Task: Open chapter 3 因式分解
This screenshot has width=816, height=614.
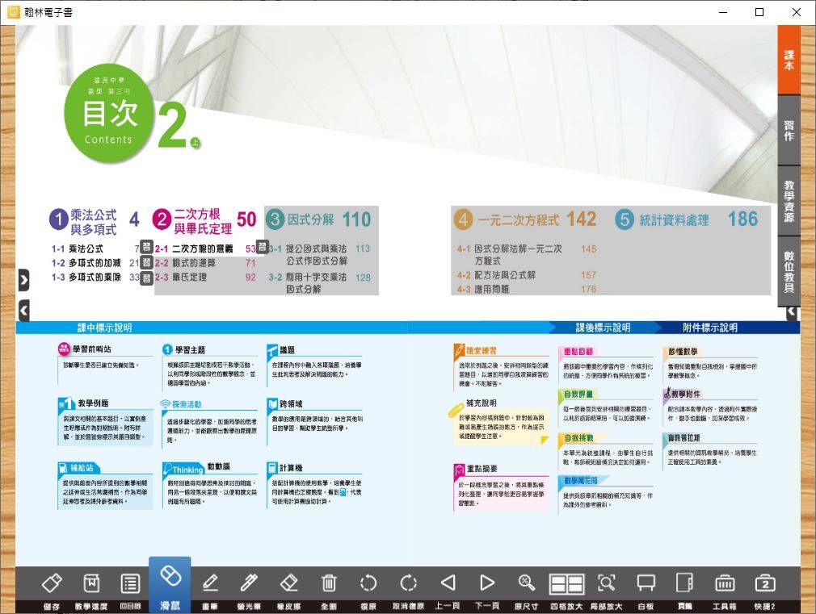Action: tap(318, 219)
